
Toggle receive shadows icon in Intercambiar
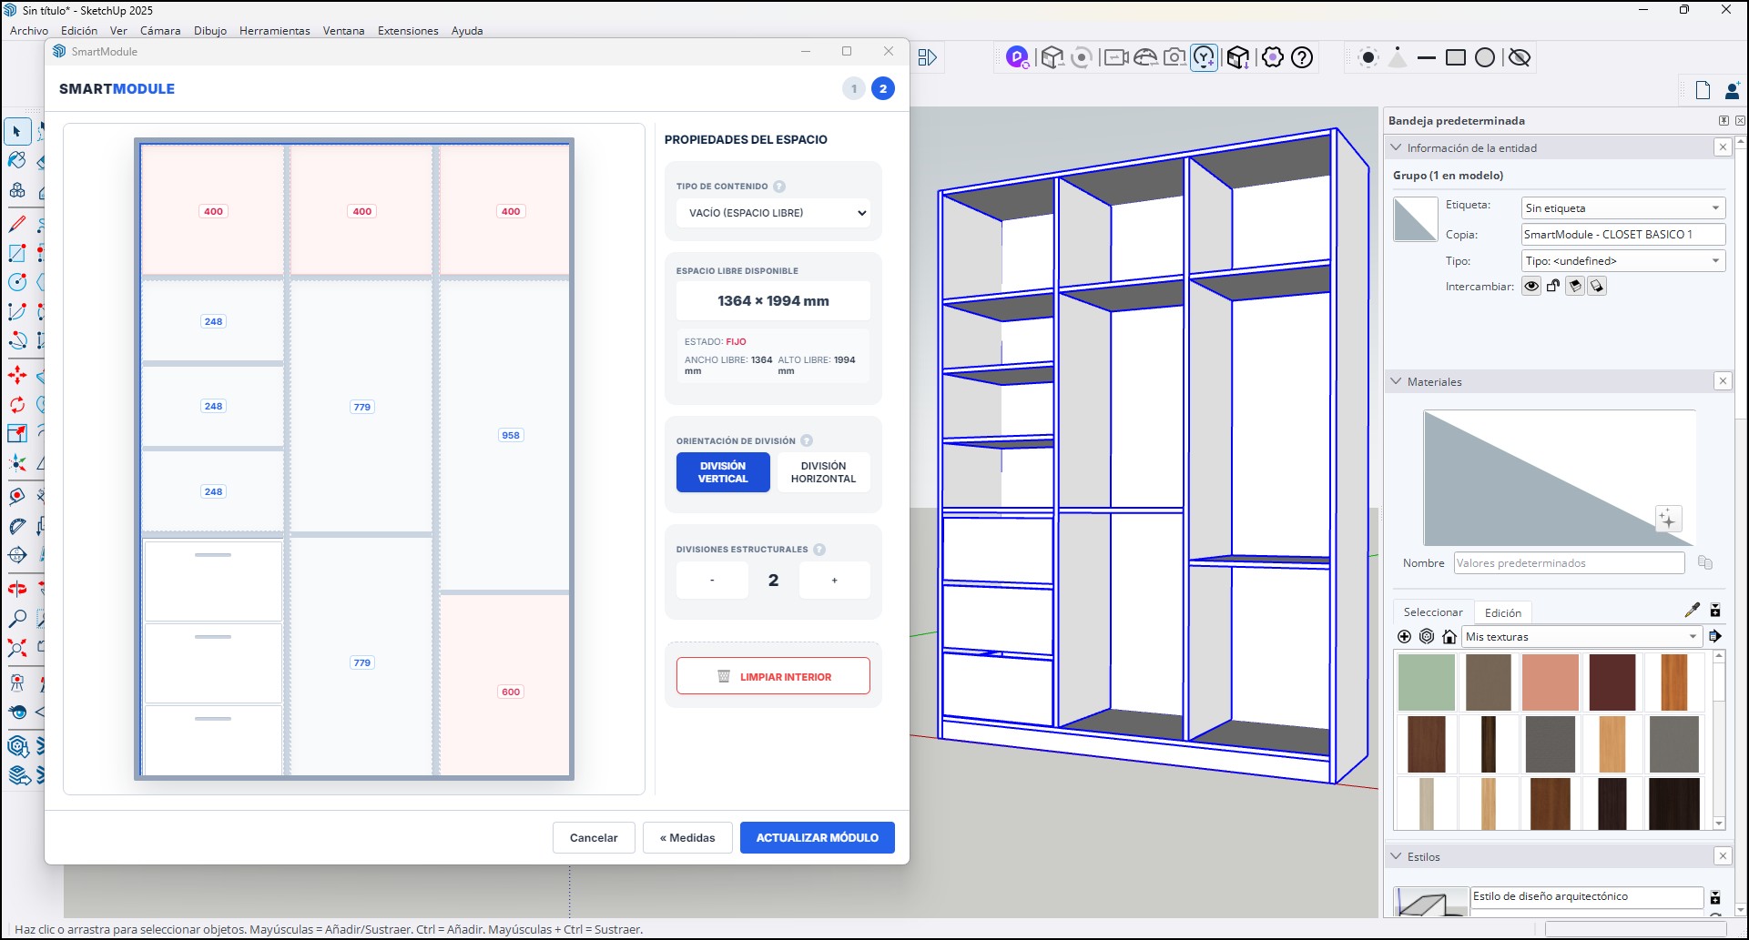[1597, 286]
